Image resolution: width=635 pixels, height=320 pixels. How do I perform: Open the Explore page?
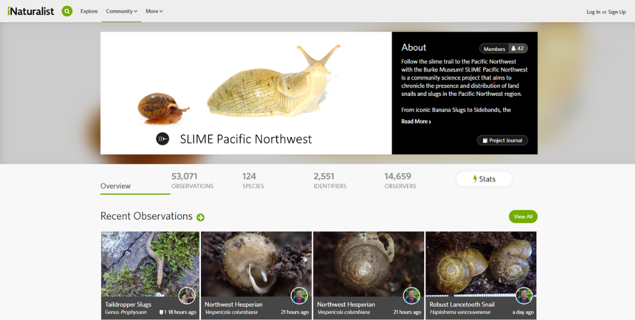pyautogui.click(x=89, y=12)
